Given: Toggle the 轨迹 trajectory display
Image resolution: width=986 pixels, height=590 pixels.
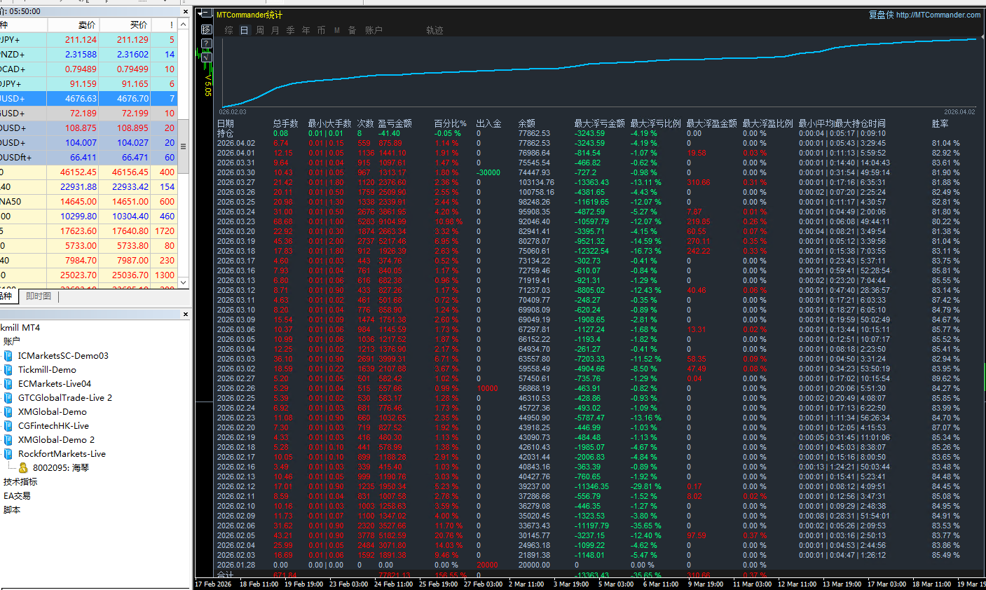Looking at the screenshot, I should point(434,30).
